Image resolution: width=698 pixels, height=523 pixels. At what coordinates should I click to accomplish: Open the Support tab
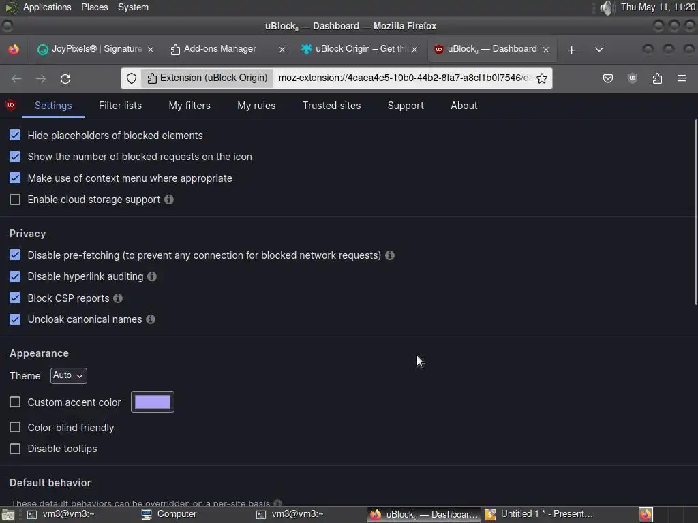(x=406, y=106)
